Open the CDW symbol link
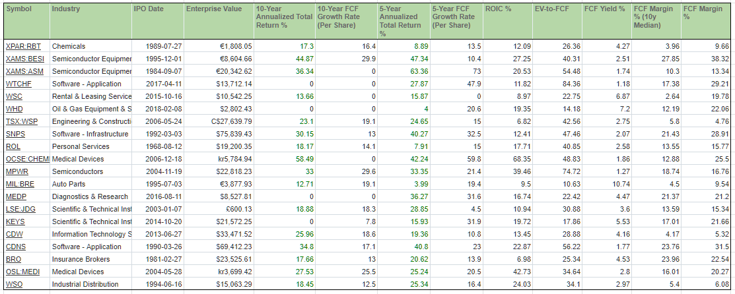 [x=14, y=235]
